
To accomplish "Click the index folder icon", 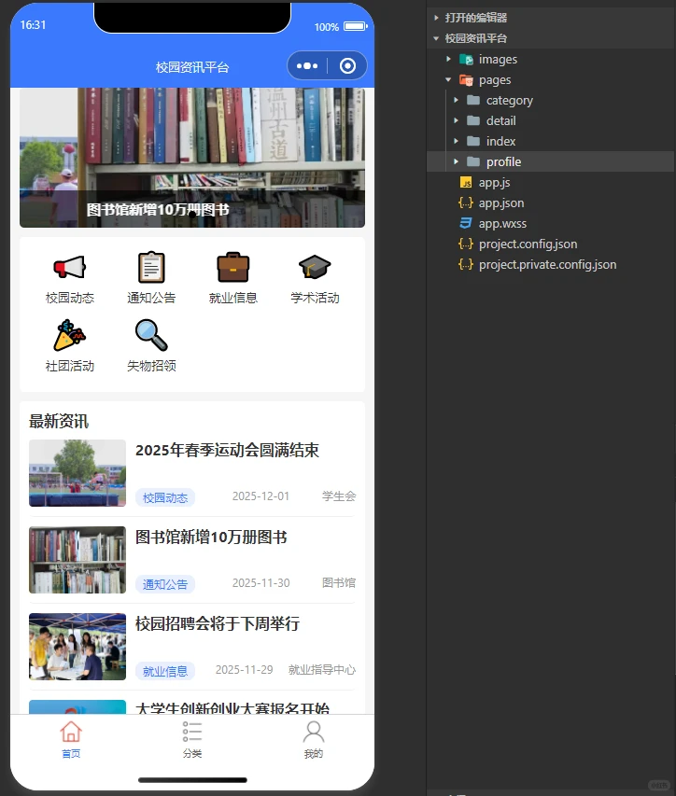I will click(473, 141).
